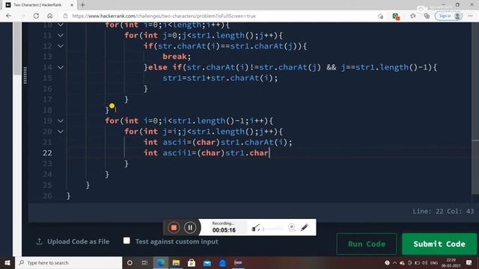
Task: Open File Explorer from the taskbar
Action: pyautogui.click(x=176, y=262)
